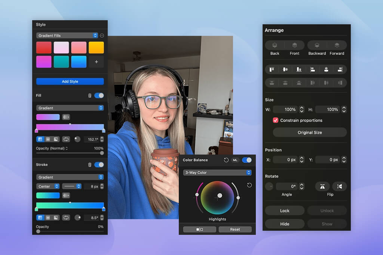Move object Backward one layer

(317, 45)
